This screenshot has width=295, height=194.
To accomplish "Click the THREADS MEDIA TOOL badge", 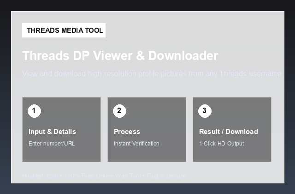I will pos(64,30).
